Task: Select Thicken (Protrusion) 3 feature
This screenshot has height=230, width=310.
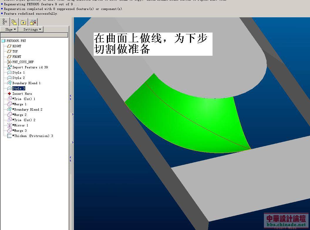Action: pos(33,136)
